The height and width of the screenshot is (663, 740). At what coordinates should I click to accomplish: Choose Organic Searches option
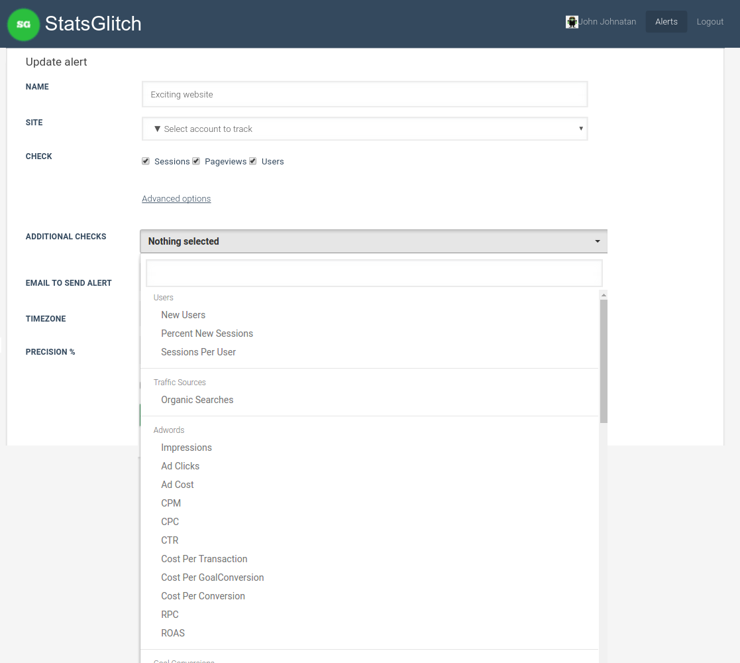click(x=197, y=400)
